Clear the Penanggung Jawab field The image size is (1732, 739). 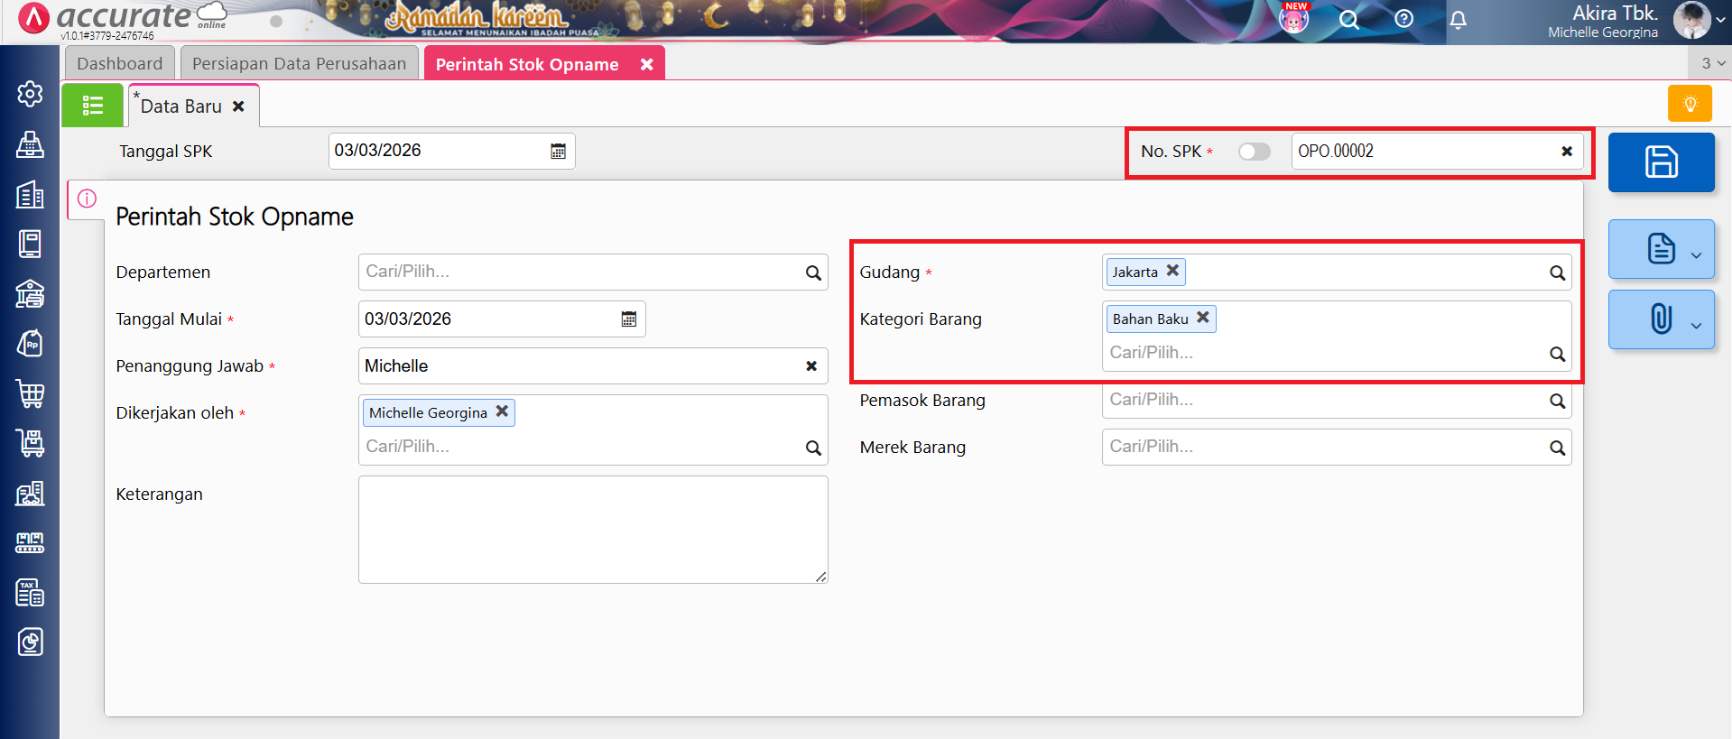tap(810, 366)
